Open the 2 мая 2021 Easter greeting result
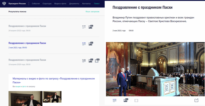Viewport: 205px width, 106px height. pyautogui.click(x=27, y=43)
